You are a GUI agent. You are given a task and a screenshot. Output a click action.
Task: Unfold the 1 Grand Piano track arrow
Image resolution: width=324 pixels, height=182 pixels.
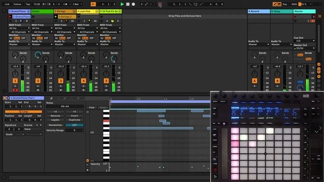click(x=28, y=11)
